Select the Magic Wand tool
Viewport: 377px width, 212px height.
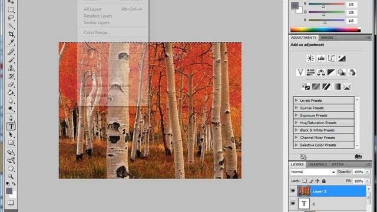point(11,26)
